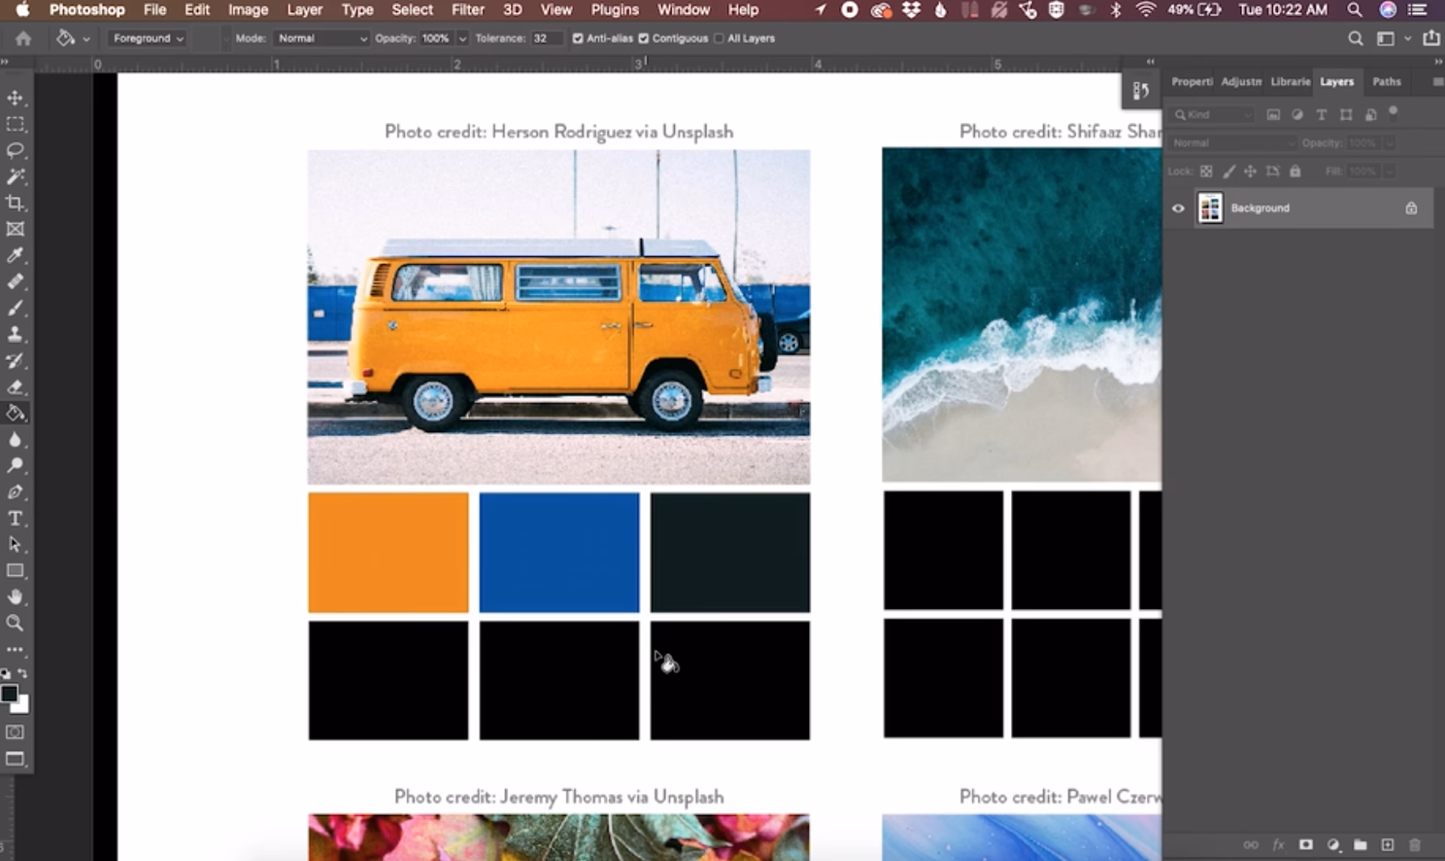The height and width of the screenshot is (861, 1445).
Task: Edit the Tolerance value field
Action: point(546,38)
